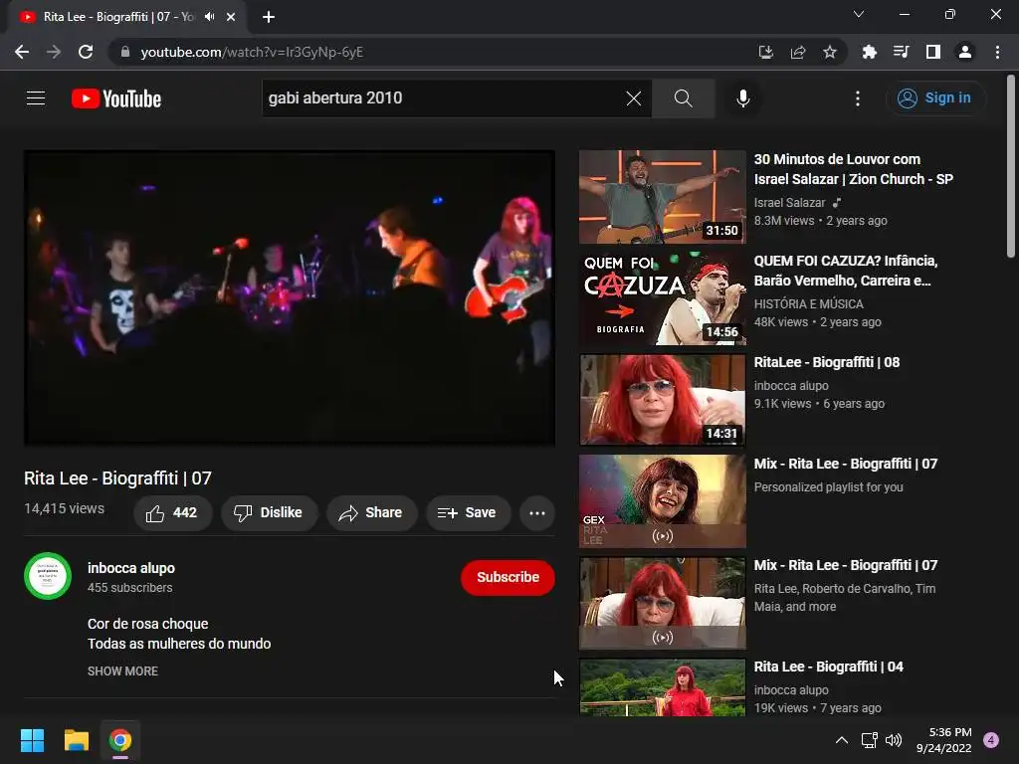Close the Rita Lee tab

tap(231, 17)
